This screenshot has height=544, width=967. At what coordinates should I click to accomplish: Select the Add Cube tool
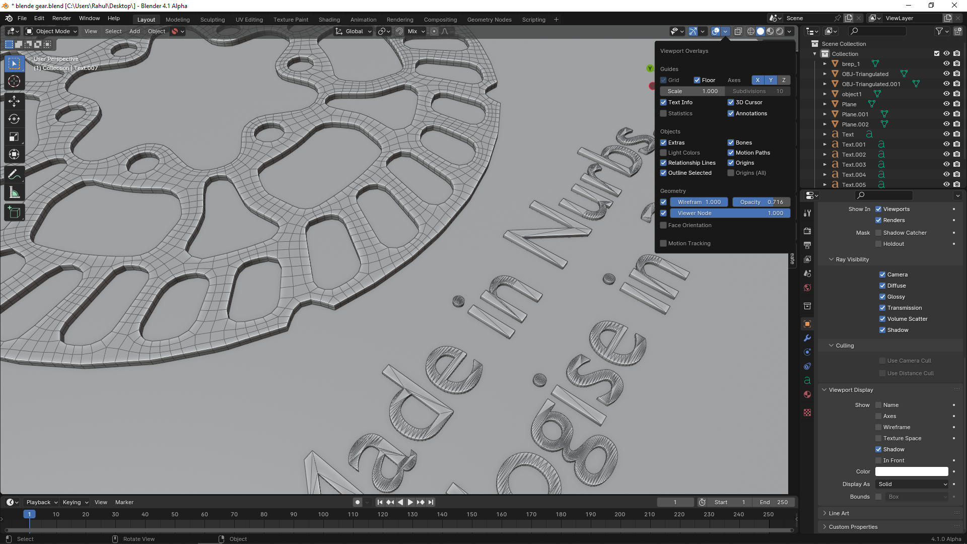point(14,213)
